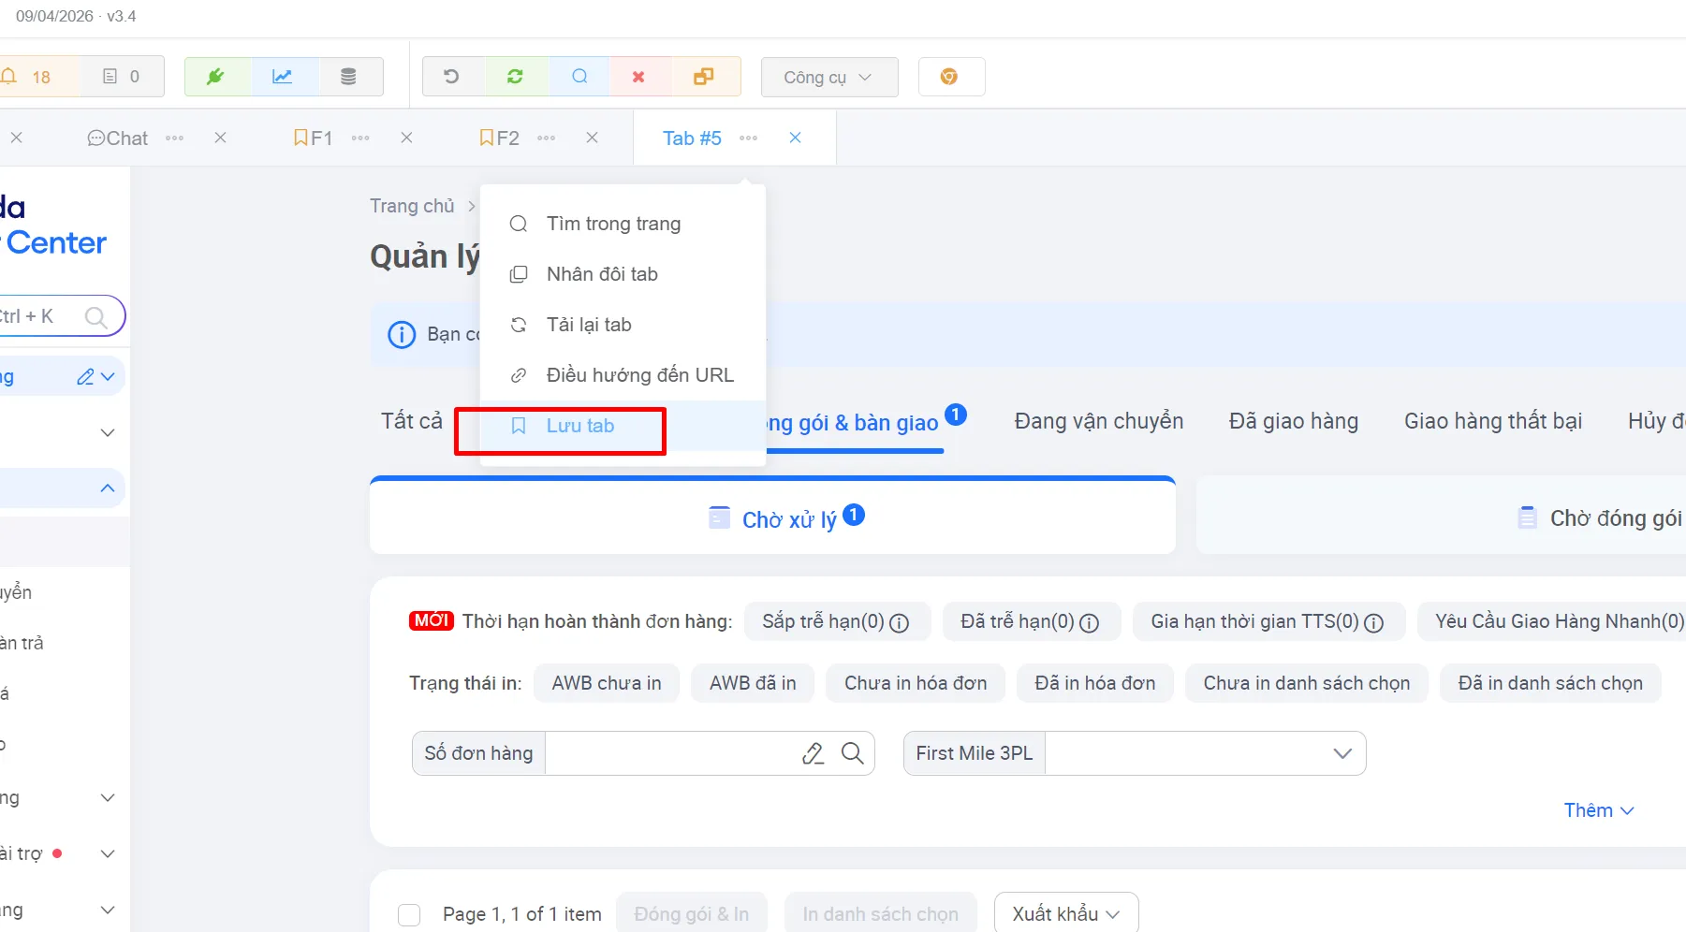The image size is (1686, 932).
Task: Click the blue search icon in the toolbar
Action: 579,77
